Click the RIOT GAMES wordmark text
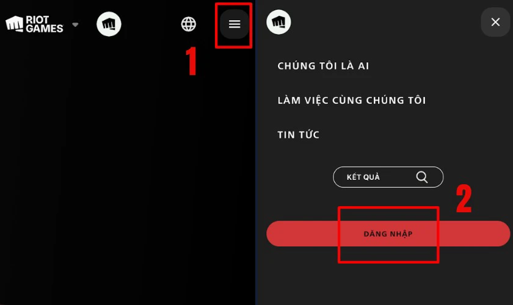 pyautogui.click(x=44, y=24)
